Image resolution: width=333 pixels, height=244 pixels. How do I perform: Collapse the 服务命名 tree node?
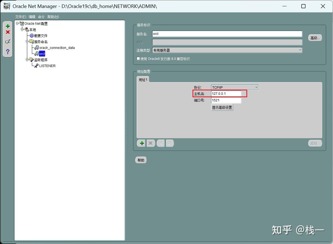pyautogui.click(x=27, y=41)
